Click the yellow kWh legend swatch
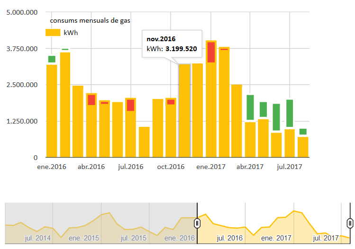 point(53,33)
